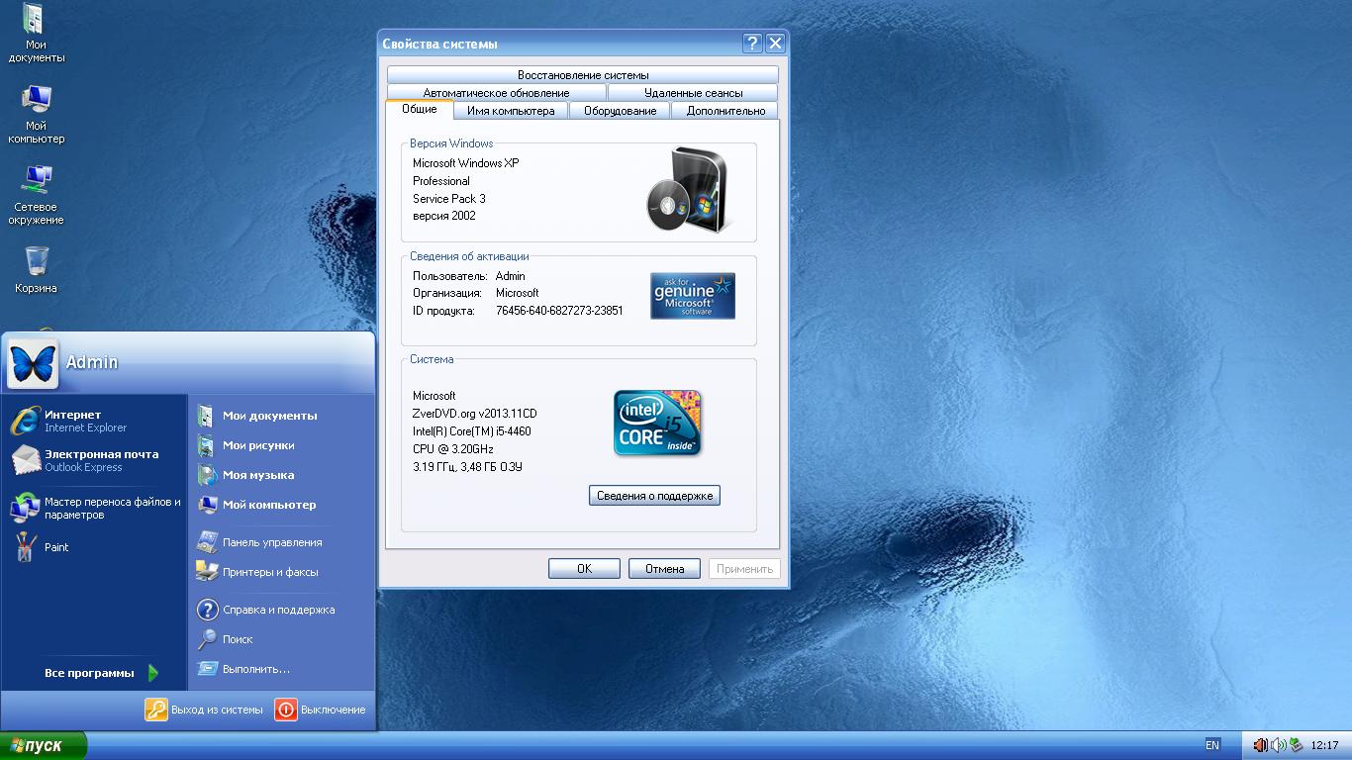
Task: Click the Service Pack 3 text
Action: (449, 199)
